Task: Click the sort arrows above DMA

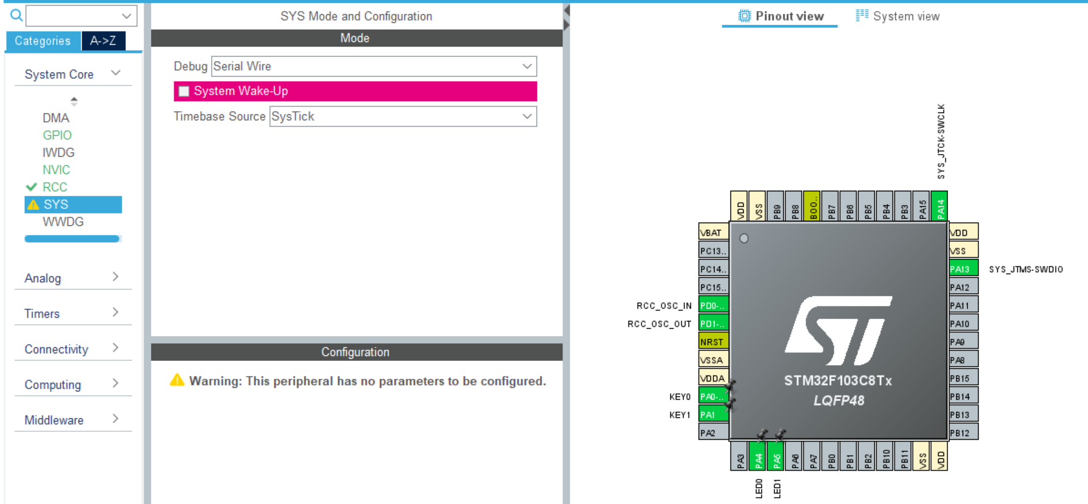Action: pyautogui.click(x=74, y=101)
